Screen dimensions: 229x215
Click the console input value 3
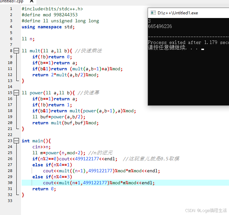149,21
